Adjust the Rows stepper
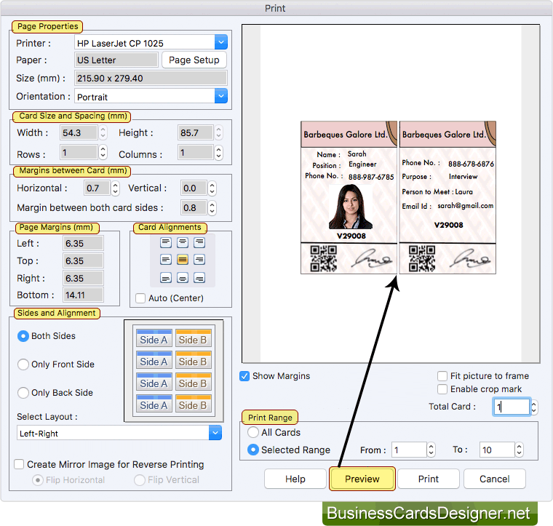The width and height of the screenshot is (553, 526). coord(103,152)
